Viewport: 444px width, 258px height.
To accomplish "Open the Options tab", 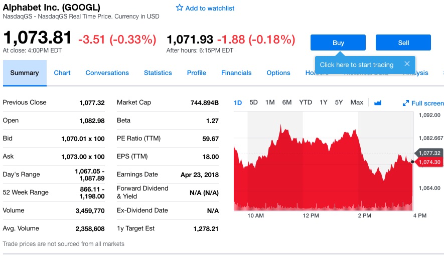I will click(x=278, y=73).
